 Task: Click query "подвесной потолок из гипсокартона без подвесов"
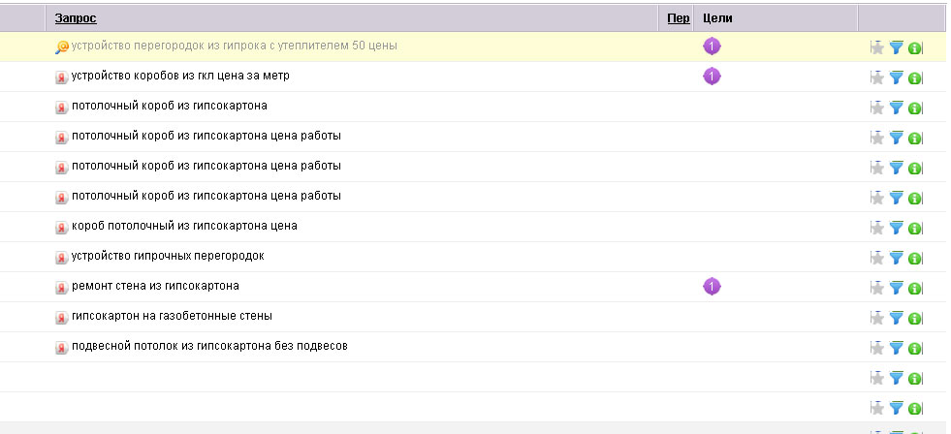click(x=209, y=346)
